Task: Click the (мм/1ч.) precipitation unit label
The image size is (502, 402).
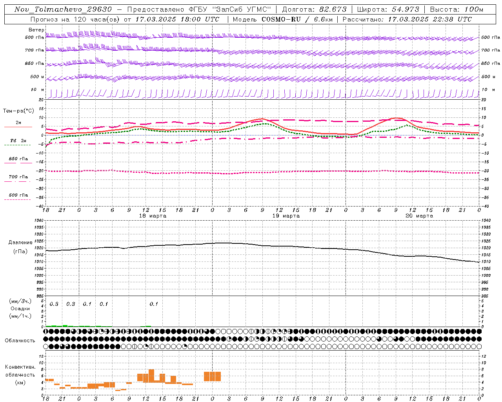Action: coord(20,316)
